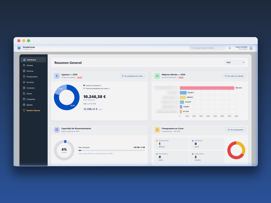Click the base imponible amount 10.246,38 €
271x203 pixels.
(95, 97)
